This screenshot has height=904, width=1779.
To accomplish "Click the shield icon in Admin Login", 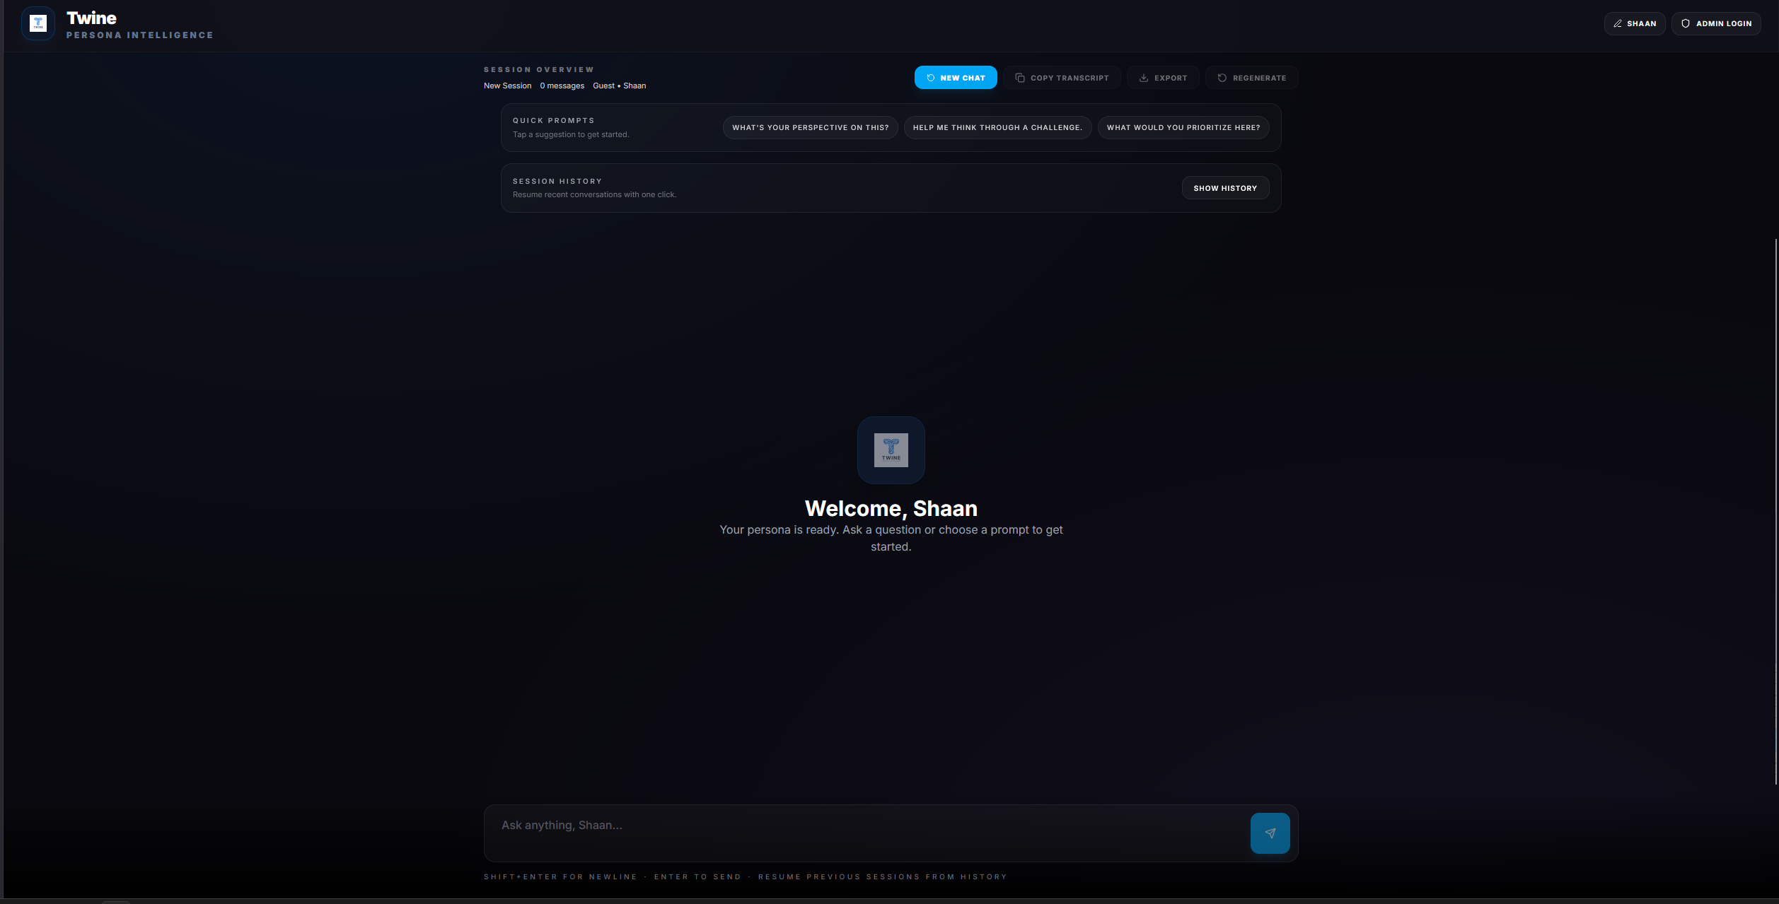I will [1686, 23].
